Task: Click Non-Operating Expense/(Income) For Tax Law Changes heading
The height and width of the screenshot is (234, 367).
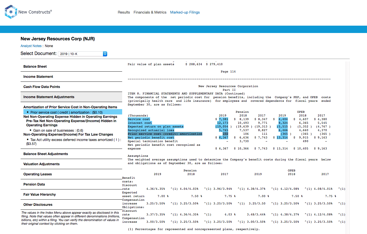Action: [68, 134]
